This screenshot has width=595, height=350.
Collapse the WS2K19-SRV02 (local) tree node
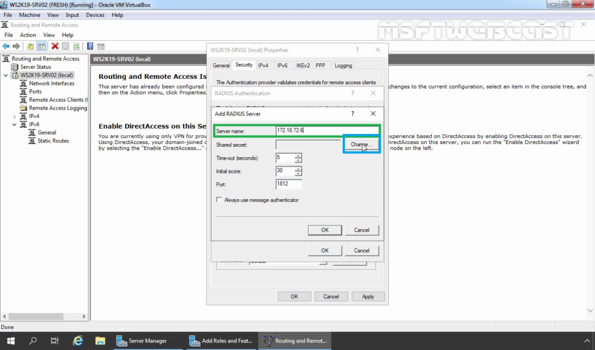pos(6,75)
